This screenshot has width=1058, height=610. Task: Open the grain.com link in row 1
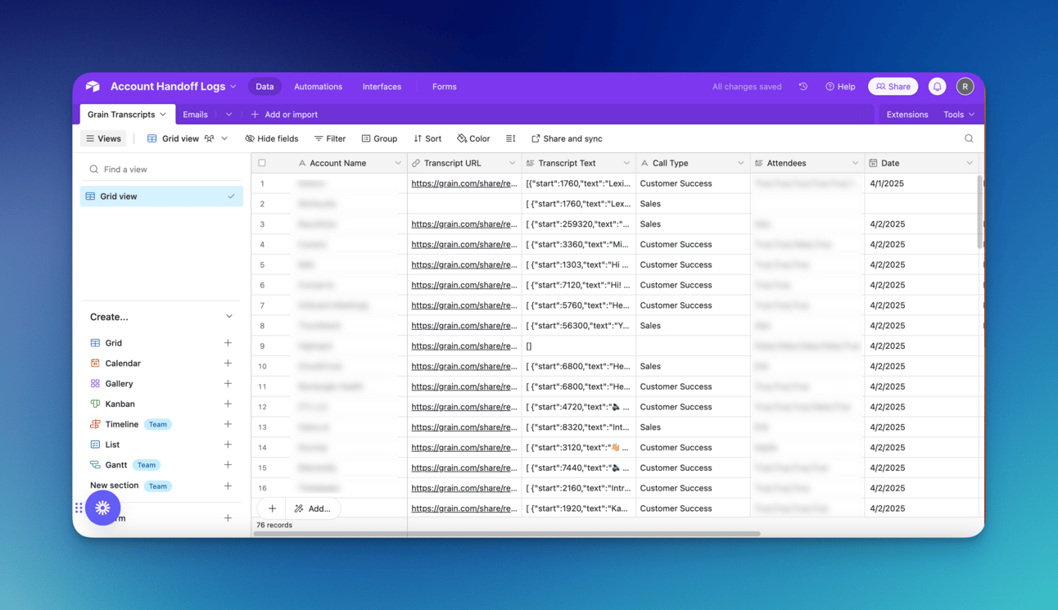[x=464, y=183]
